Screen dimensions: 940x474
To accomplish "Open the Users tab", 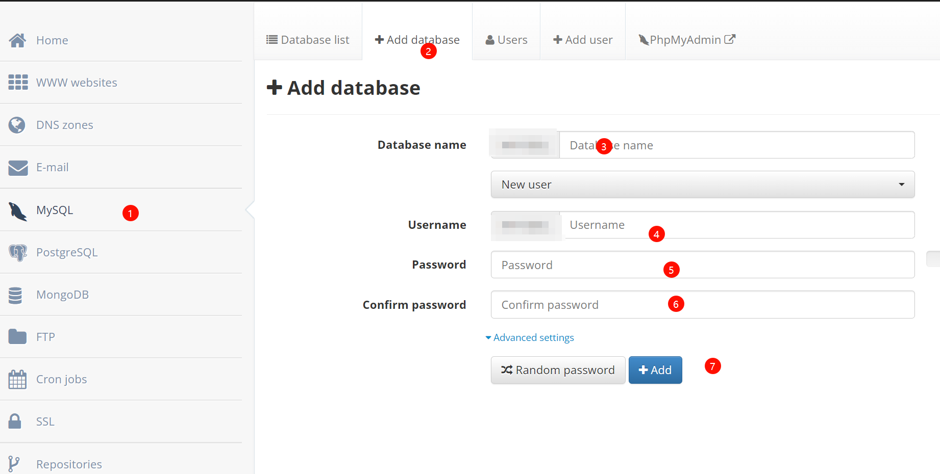I will (x=506, y=40).
